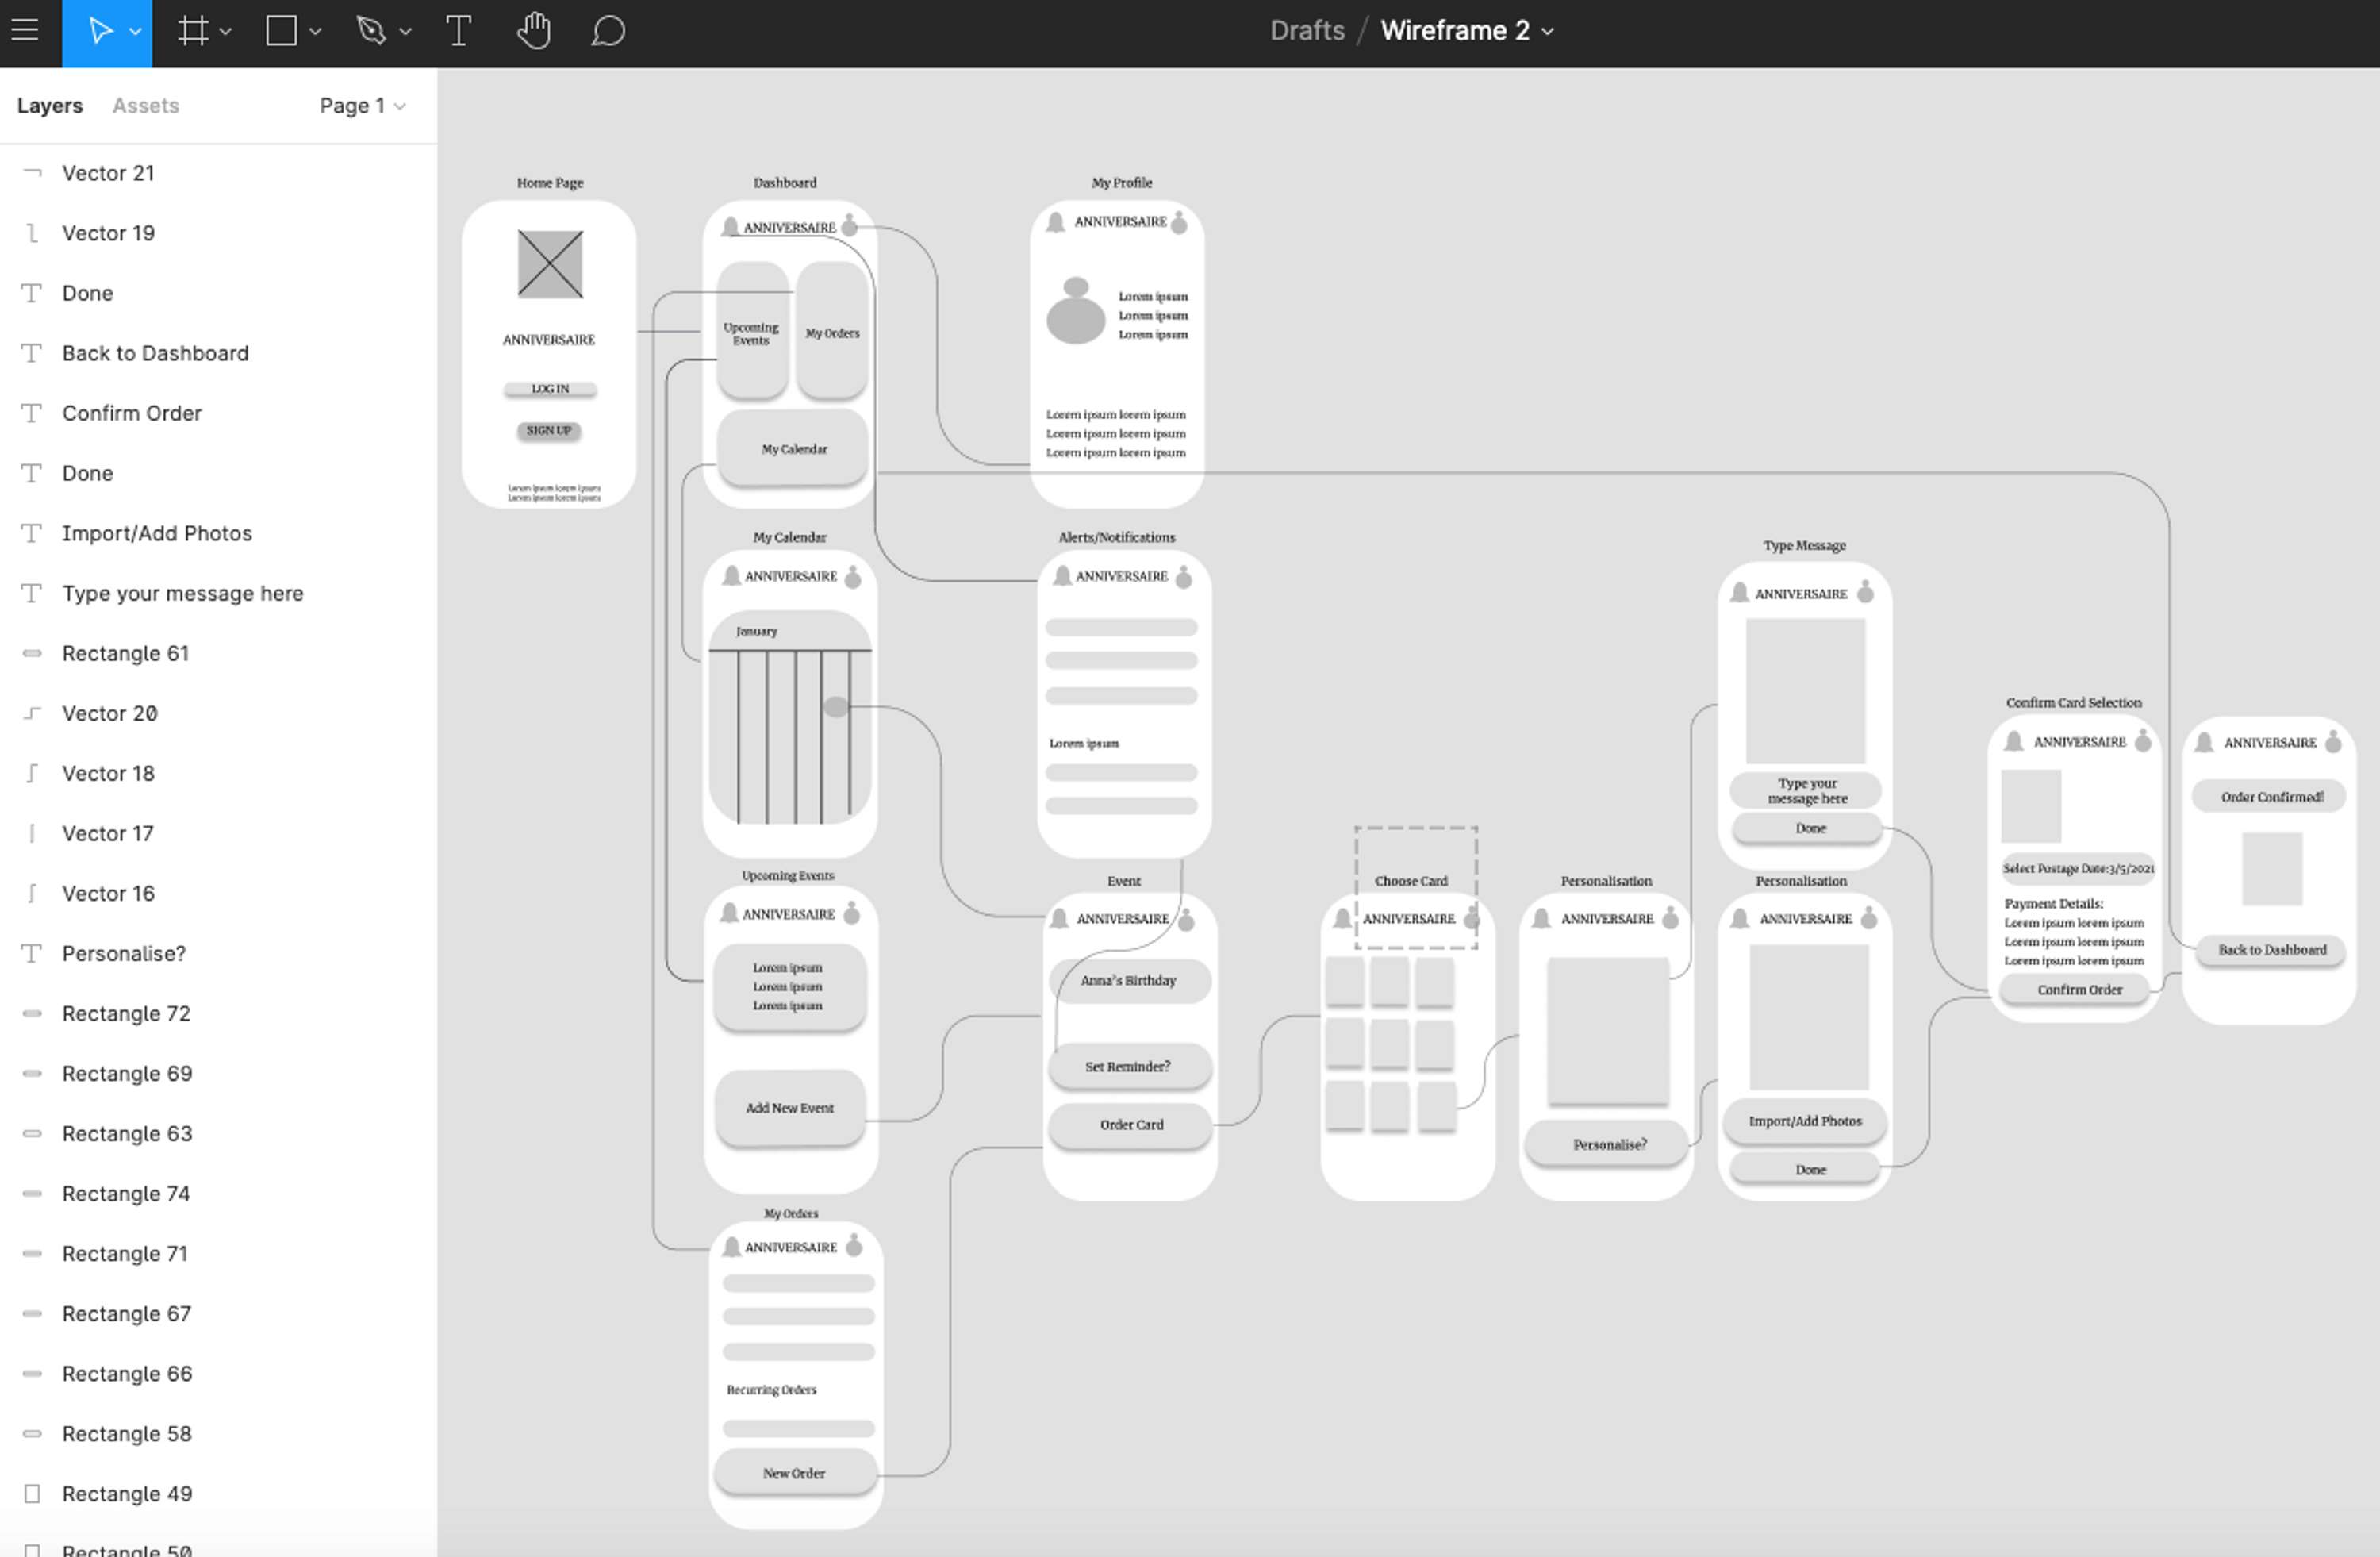Click the Back to Dashboard button on canvas
This screenshot has height=1557, width=2380.
pos(2271,950)
